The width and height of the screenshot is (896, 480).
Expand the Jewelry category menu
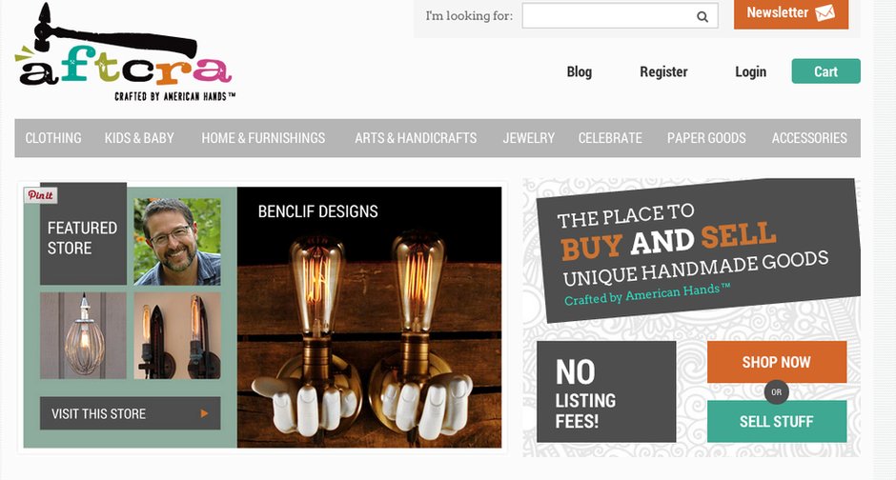click(x=529, y=138)
